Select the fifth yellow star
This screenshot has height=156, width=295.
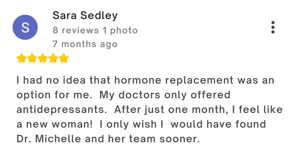pos(64,58)
